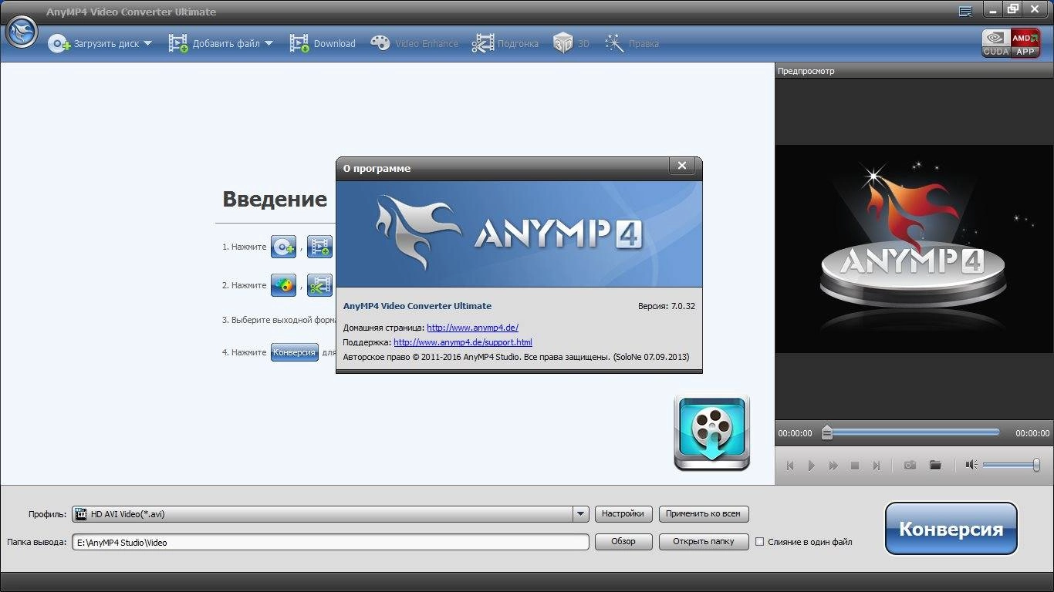This screenshot has height=592, width=1054.
Task: Open the snapshot folder icon
Action: pos(935,466)
